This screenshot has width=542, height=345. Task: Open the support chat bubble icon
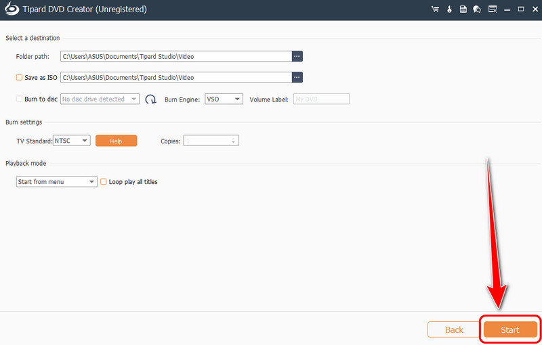click(x=477, y=9)
